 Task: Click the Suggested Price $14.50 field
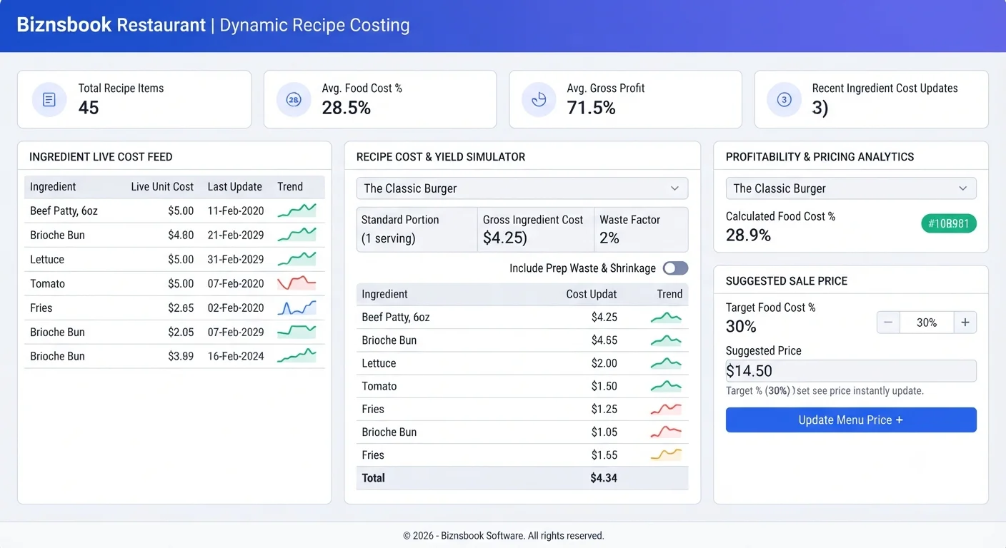click(x=851, y=371)
